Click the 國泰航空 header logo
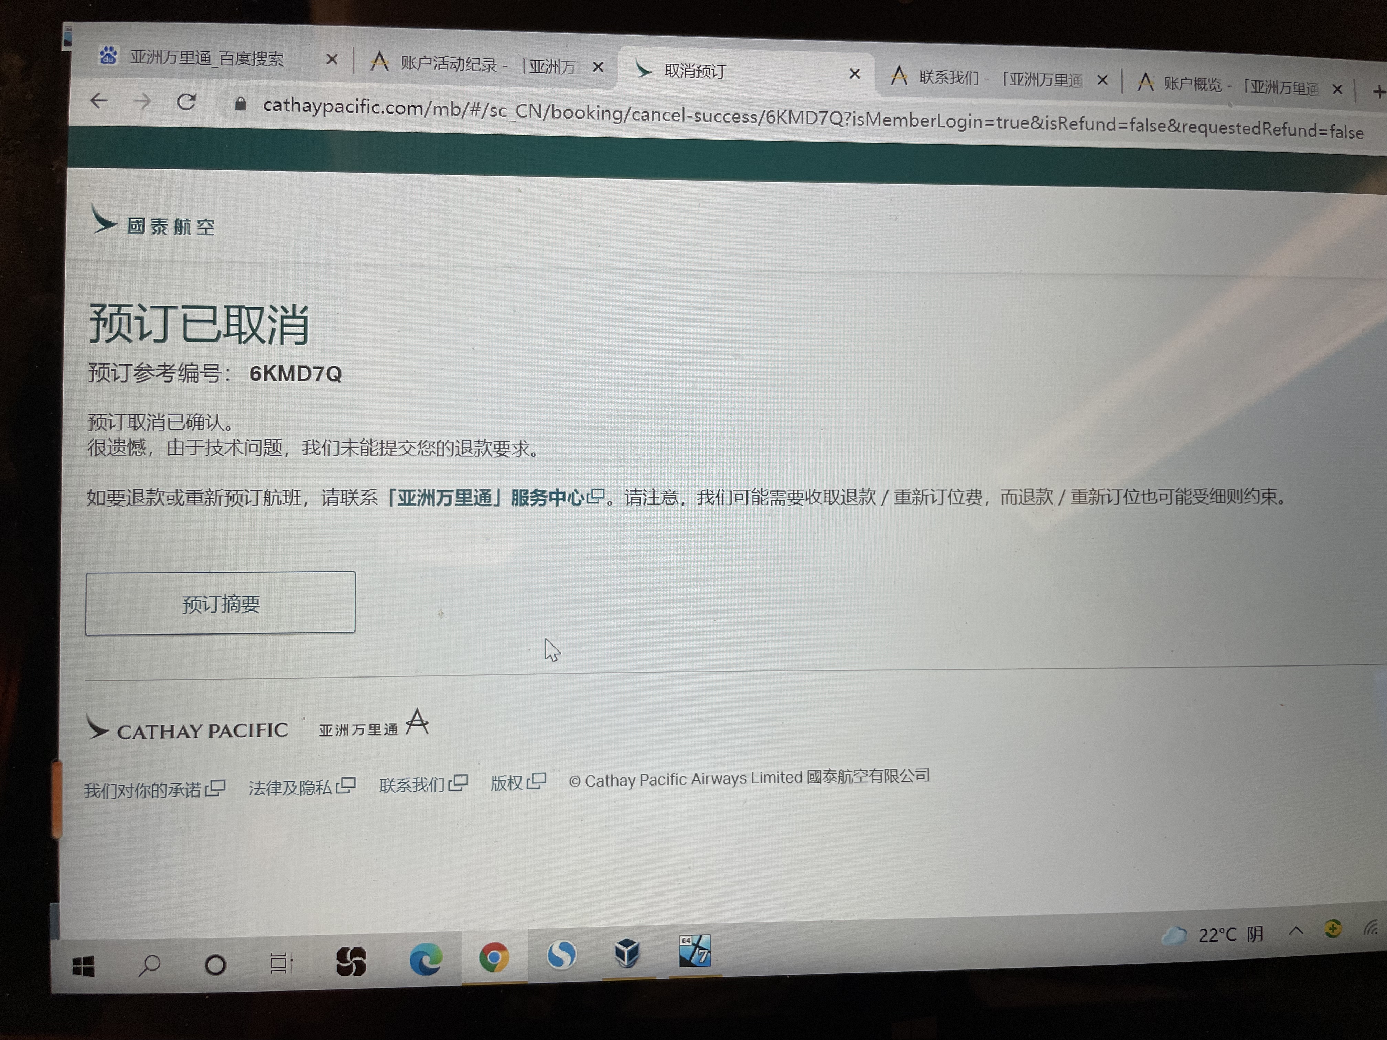Viewport: 1387px width, 1040px height. tap(152, 221)
